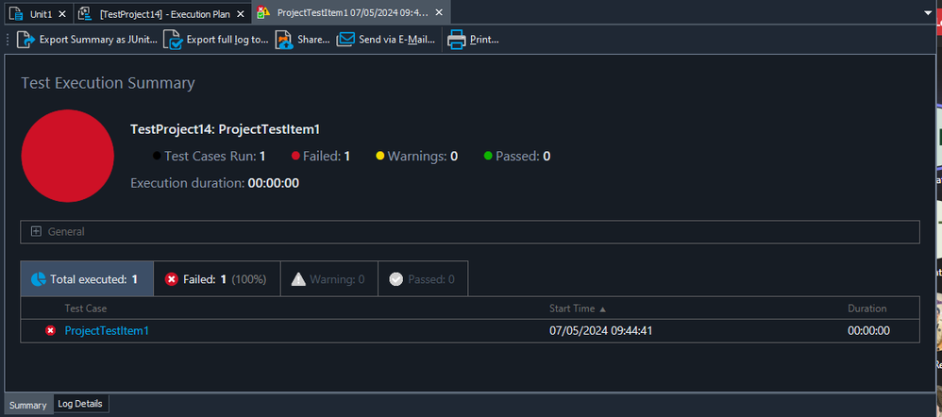Click the Passed: 0 summary legend text

click(523, 157)
